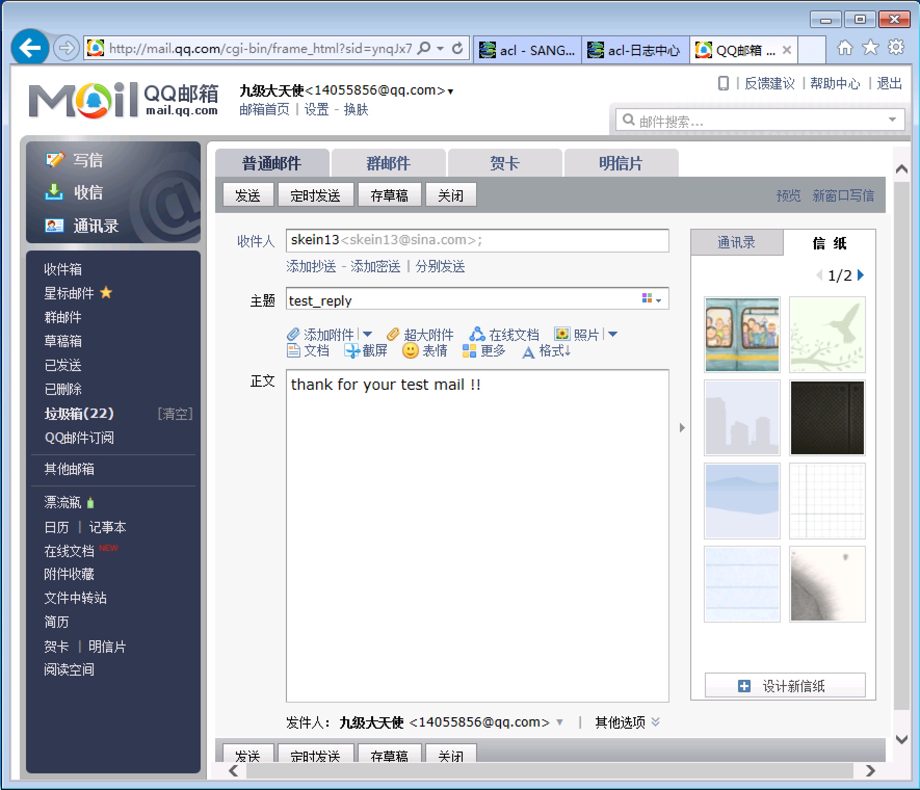Click the 添加抄送 link
Screen dimensions: 920x790
[311, 267]
